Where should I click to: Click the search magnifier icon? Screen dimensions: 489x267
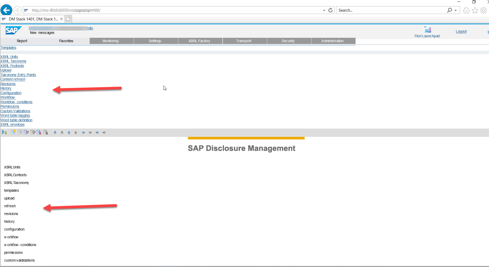point(449,10)
